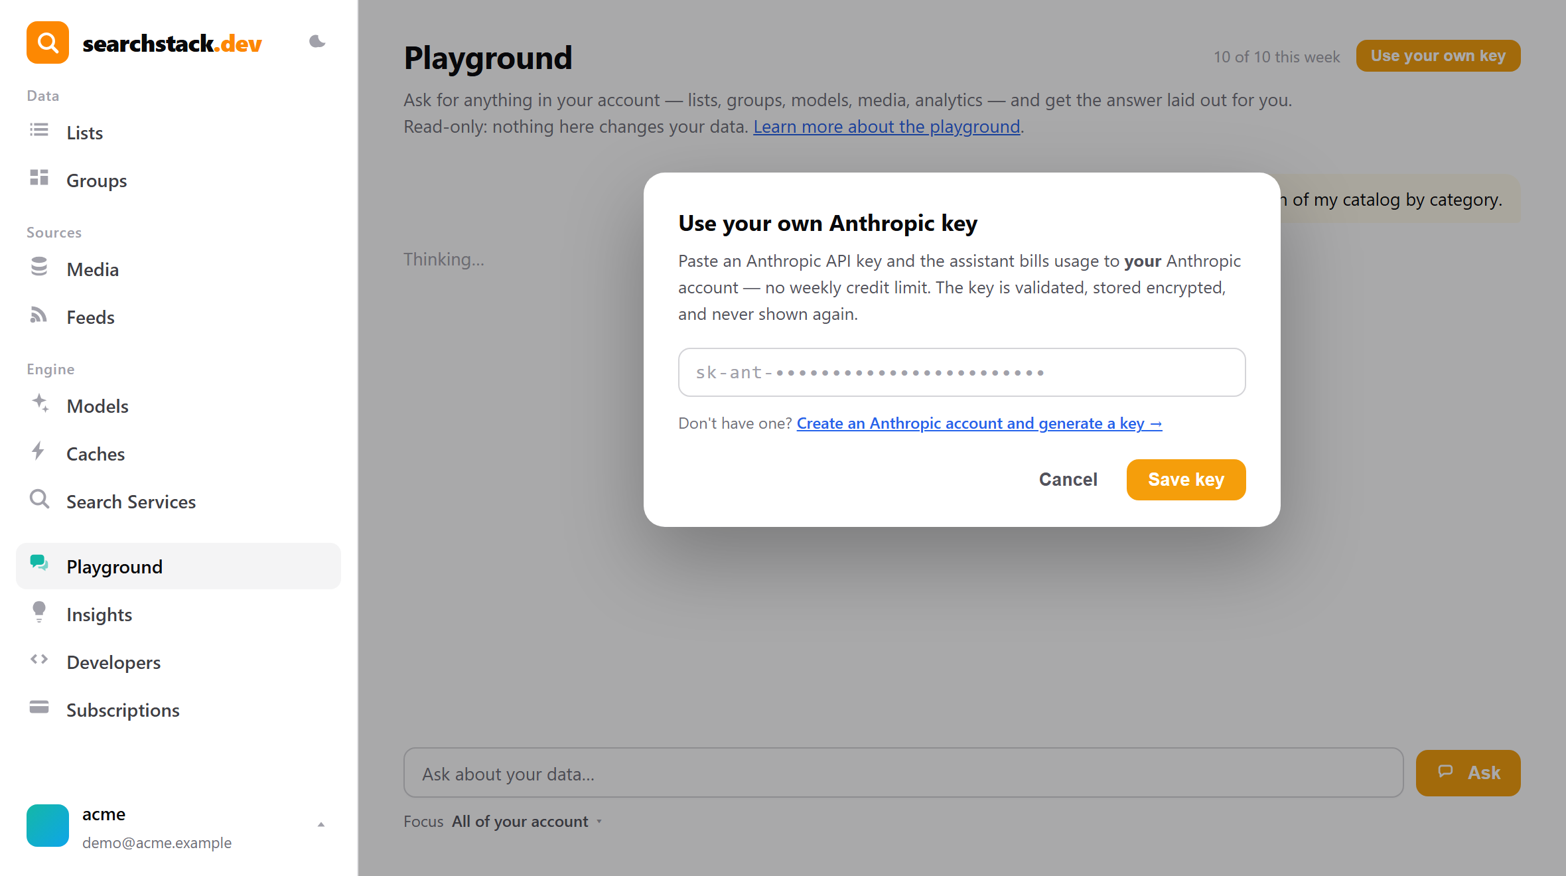Click the Caches lightning bolt icon

pos(38,451)
